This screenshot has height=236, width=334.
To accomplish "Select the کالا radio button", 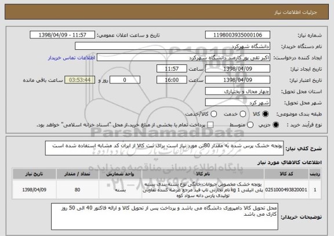I will point(265,114).
